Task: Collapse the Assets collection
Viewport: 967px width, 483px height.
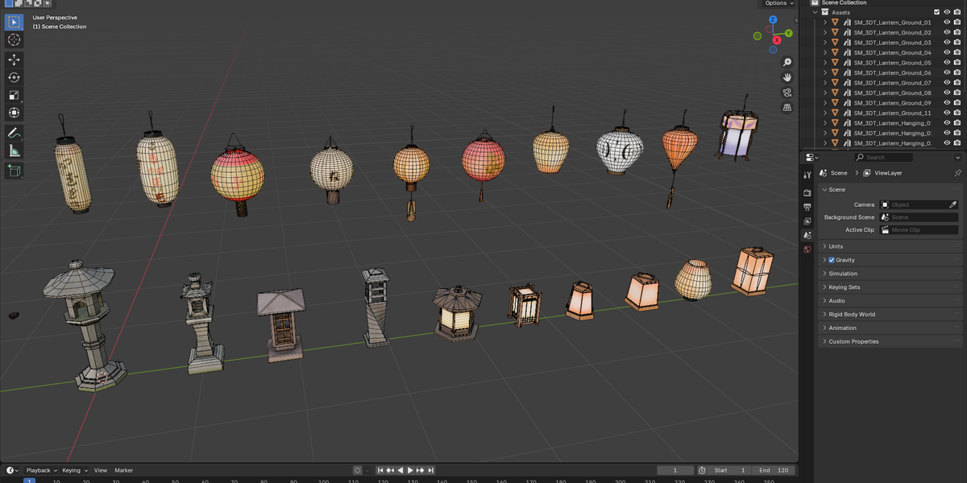Action: (x=815, y=12)
